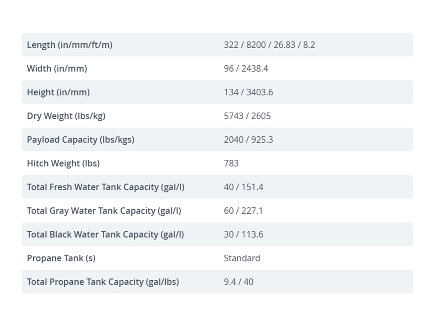Select the fresh water value 40 / 151.4
434x326 pixels.
(243, 187)
